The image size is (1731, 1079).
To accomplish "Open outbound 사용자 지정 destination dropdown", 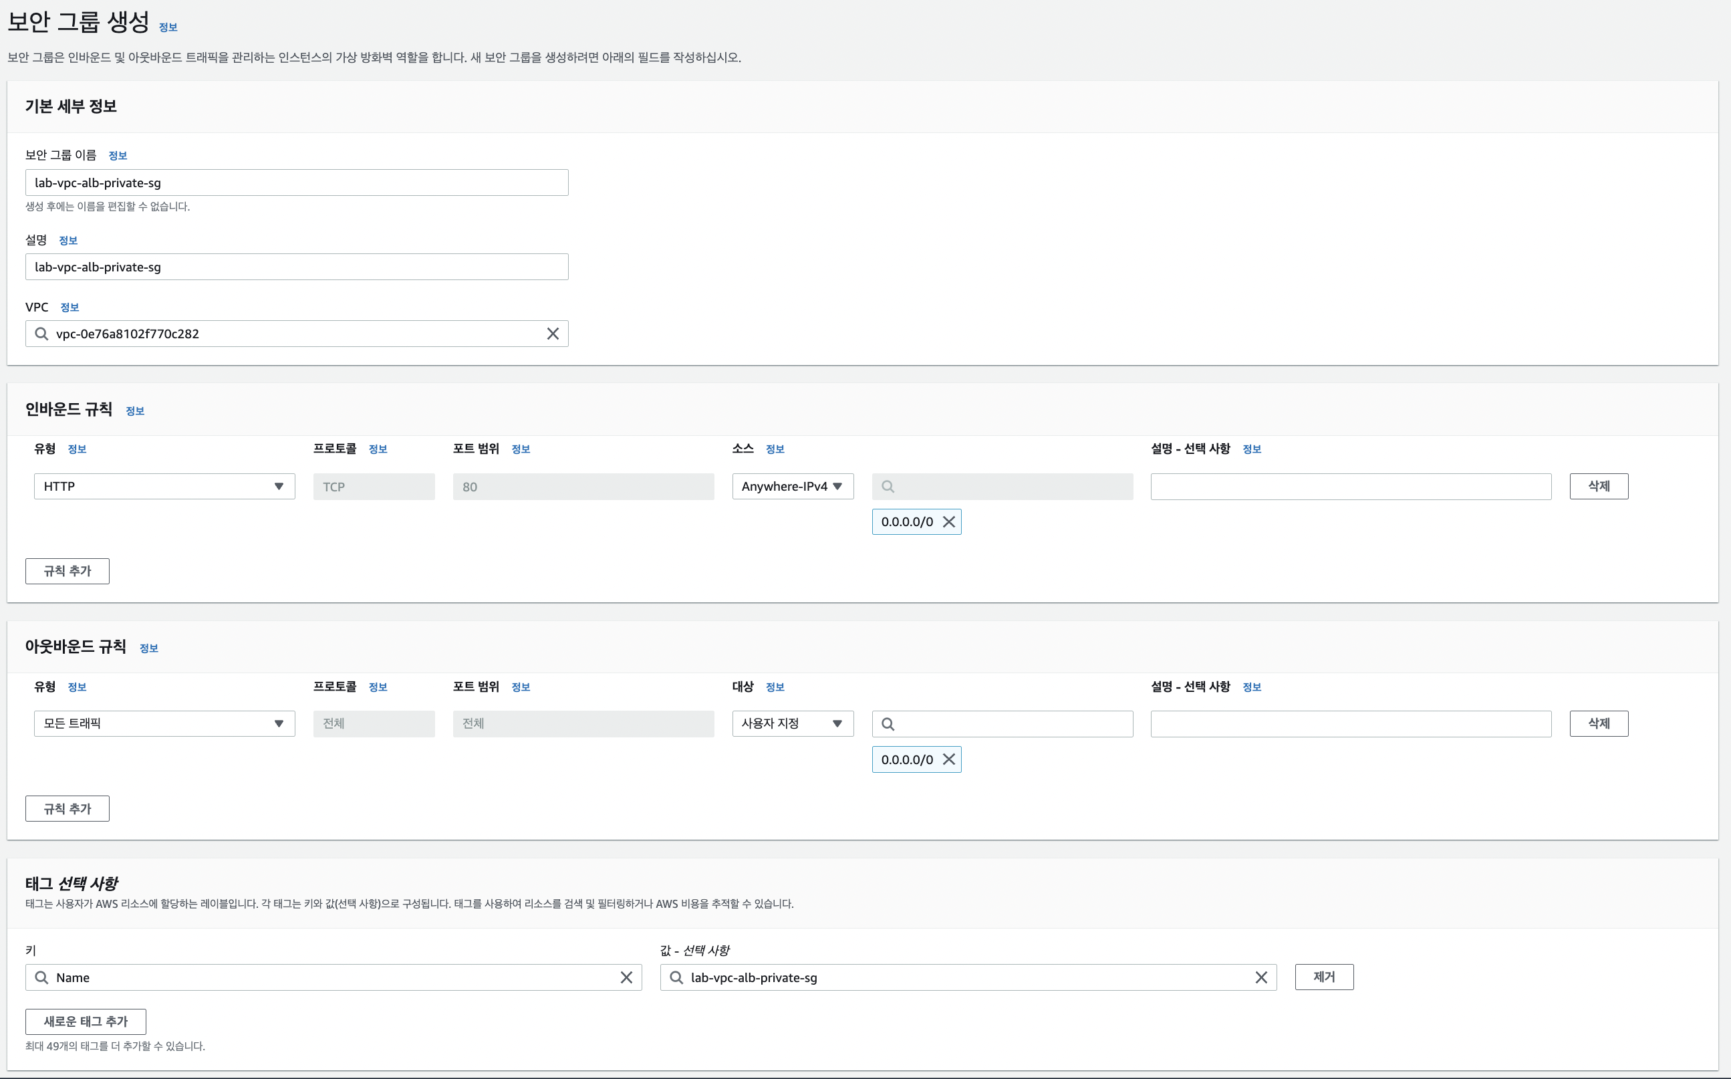I will pos(792,723).
